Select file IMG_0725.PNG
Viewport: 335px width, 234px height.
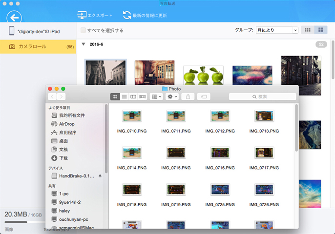pos(220,195)
